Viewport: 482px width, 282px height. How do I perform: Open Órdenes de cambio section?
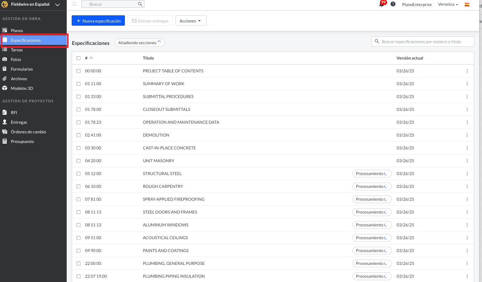tap(28, 132)
